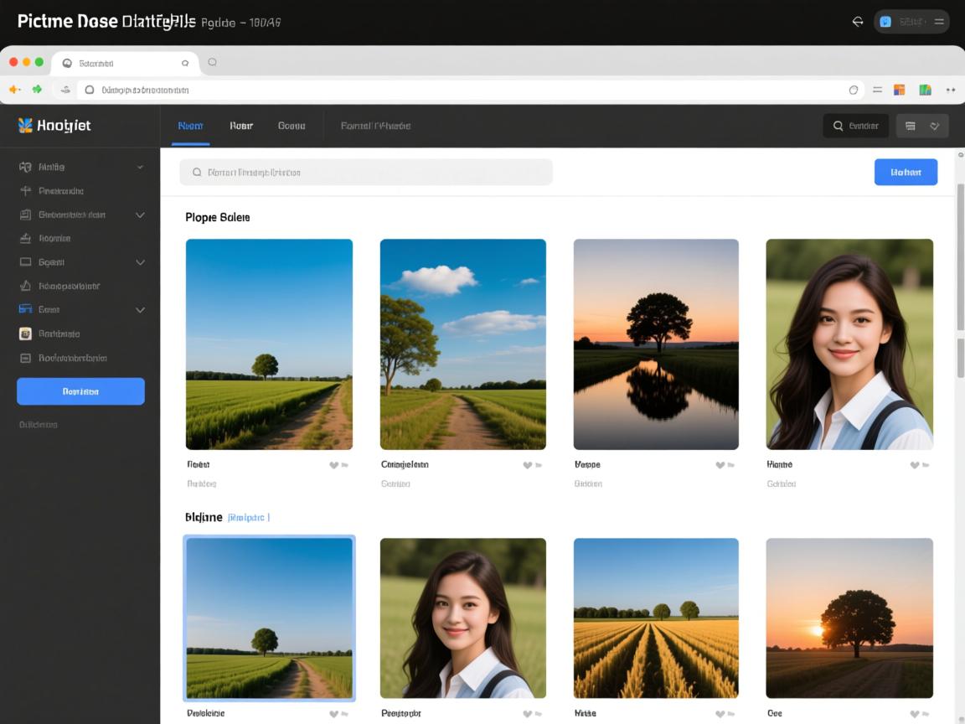The image size is (965, 724).
Task: Switch to the second header tab
Action: [241, 126]
